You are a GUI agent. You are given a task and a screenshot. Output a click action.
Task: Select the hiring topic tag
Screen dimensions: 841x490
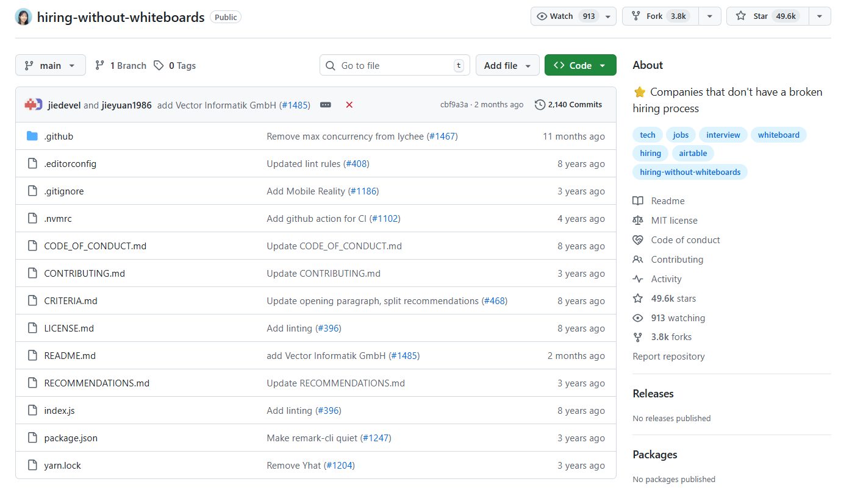pos(651,153)
